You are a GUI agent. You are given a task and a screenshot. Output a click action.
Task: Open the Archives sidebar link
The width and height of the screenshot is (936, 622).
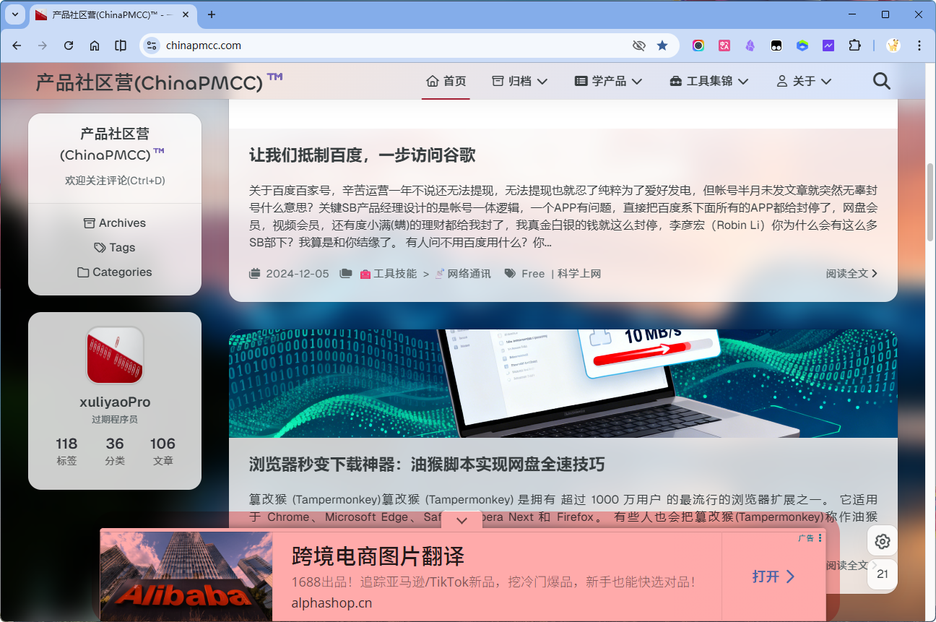point(115,223)
